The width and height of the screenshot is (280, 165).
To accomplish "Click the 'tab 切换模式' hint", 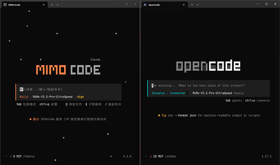I will click(x=26, y=104).
